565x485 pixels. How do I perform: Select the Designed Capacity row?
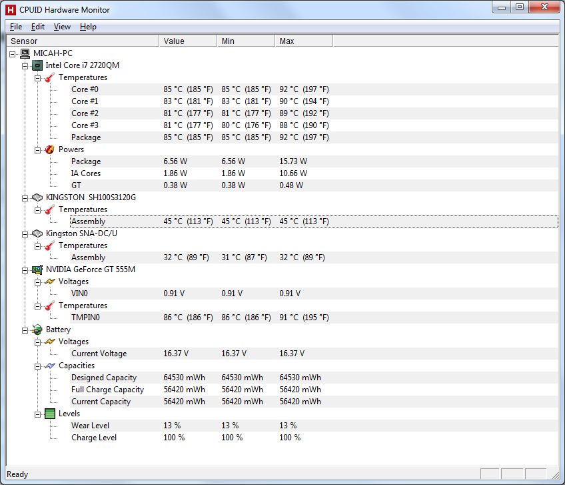(x=314, y=378)
